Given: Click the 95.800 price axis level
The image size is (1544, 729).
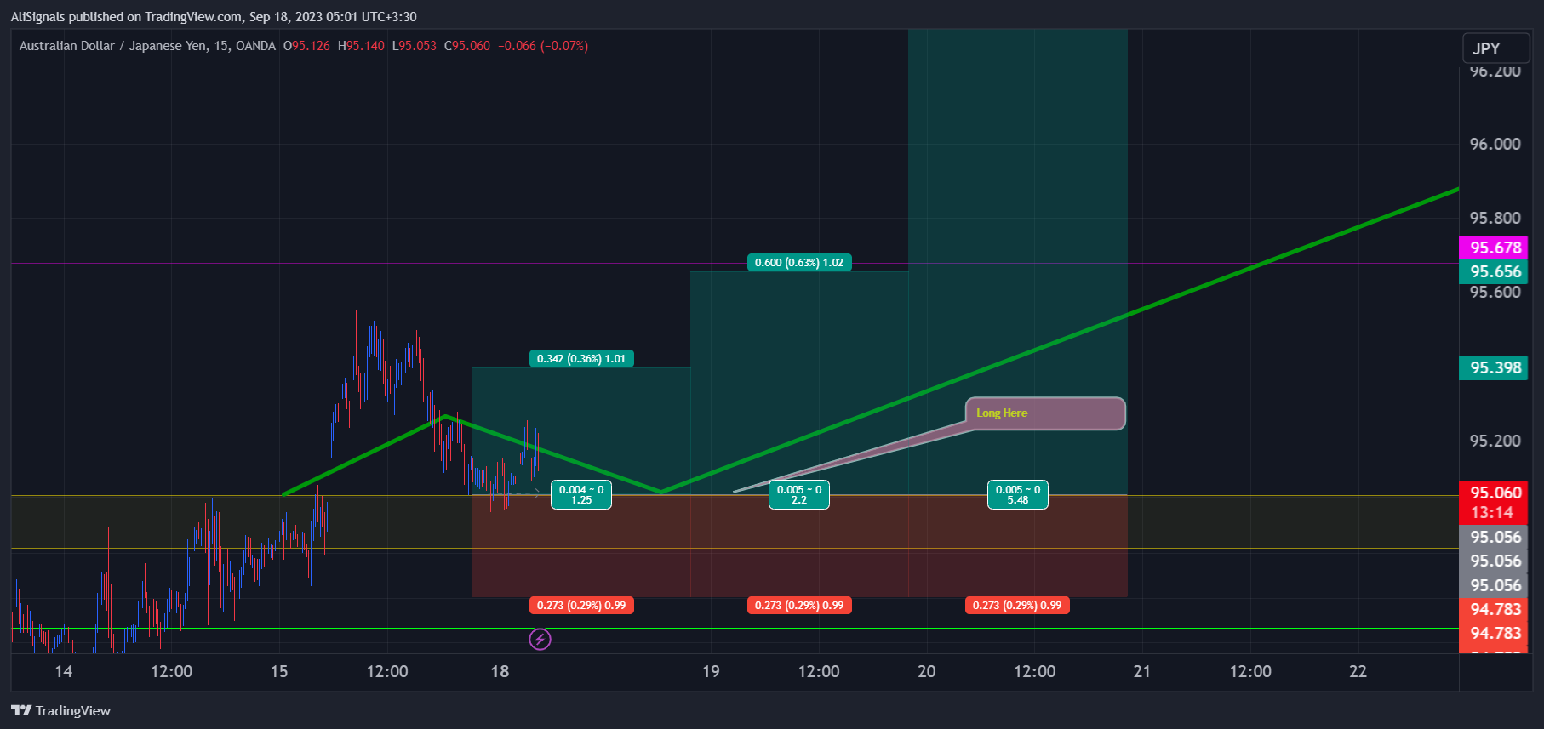Looking at the screenshot, I should pyautogui.click(x=1495, y=218).
